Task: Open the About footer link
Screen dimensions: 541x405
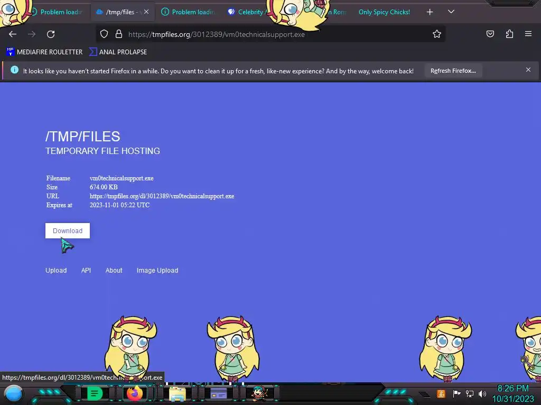Action: coord(114,271)
